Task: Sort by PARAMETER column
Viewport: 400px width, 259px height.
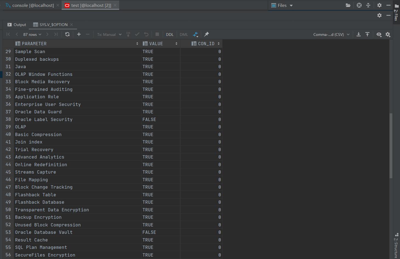Action: (x=77, y=44)
